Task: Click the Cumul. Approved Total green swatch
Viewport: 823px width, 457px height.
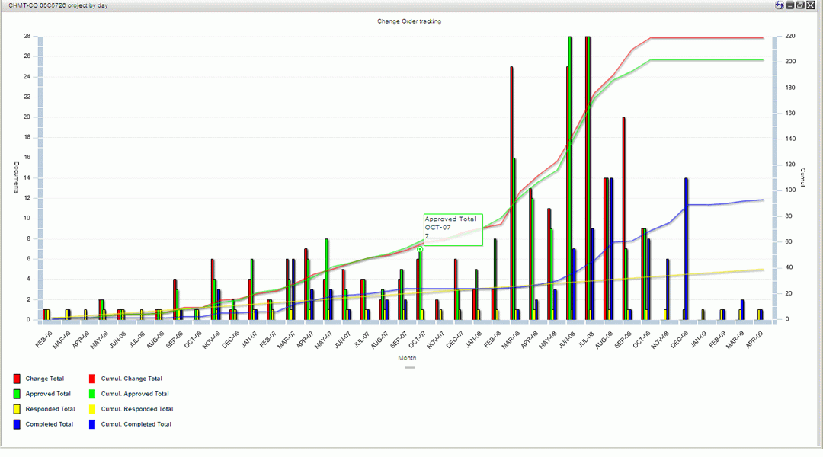Action: 92,394
